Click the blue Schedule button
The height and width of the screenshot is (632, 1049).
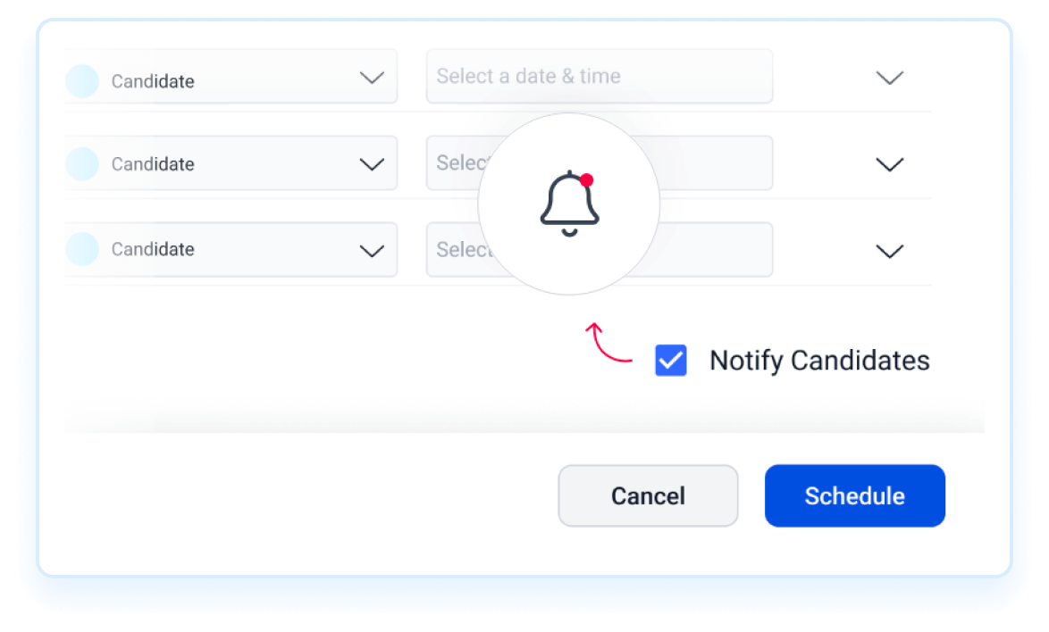tap(855, 495)
